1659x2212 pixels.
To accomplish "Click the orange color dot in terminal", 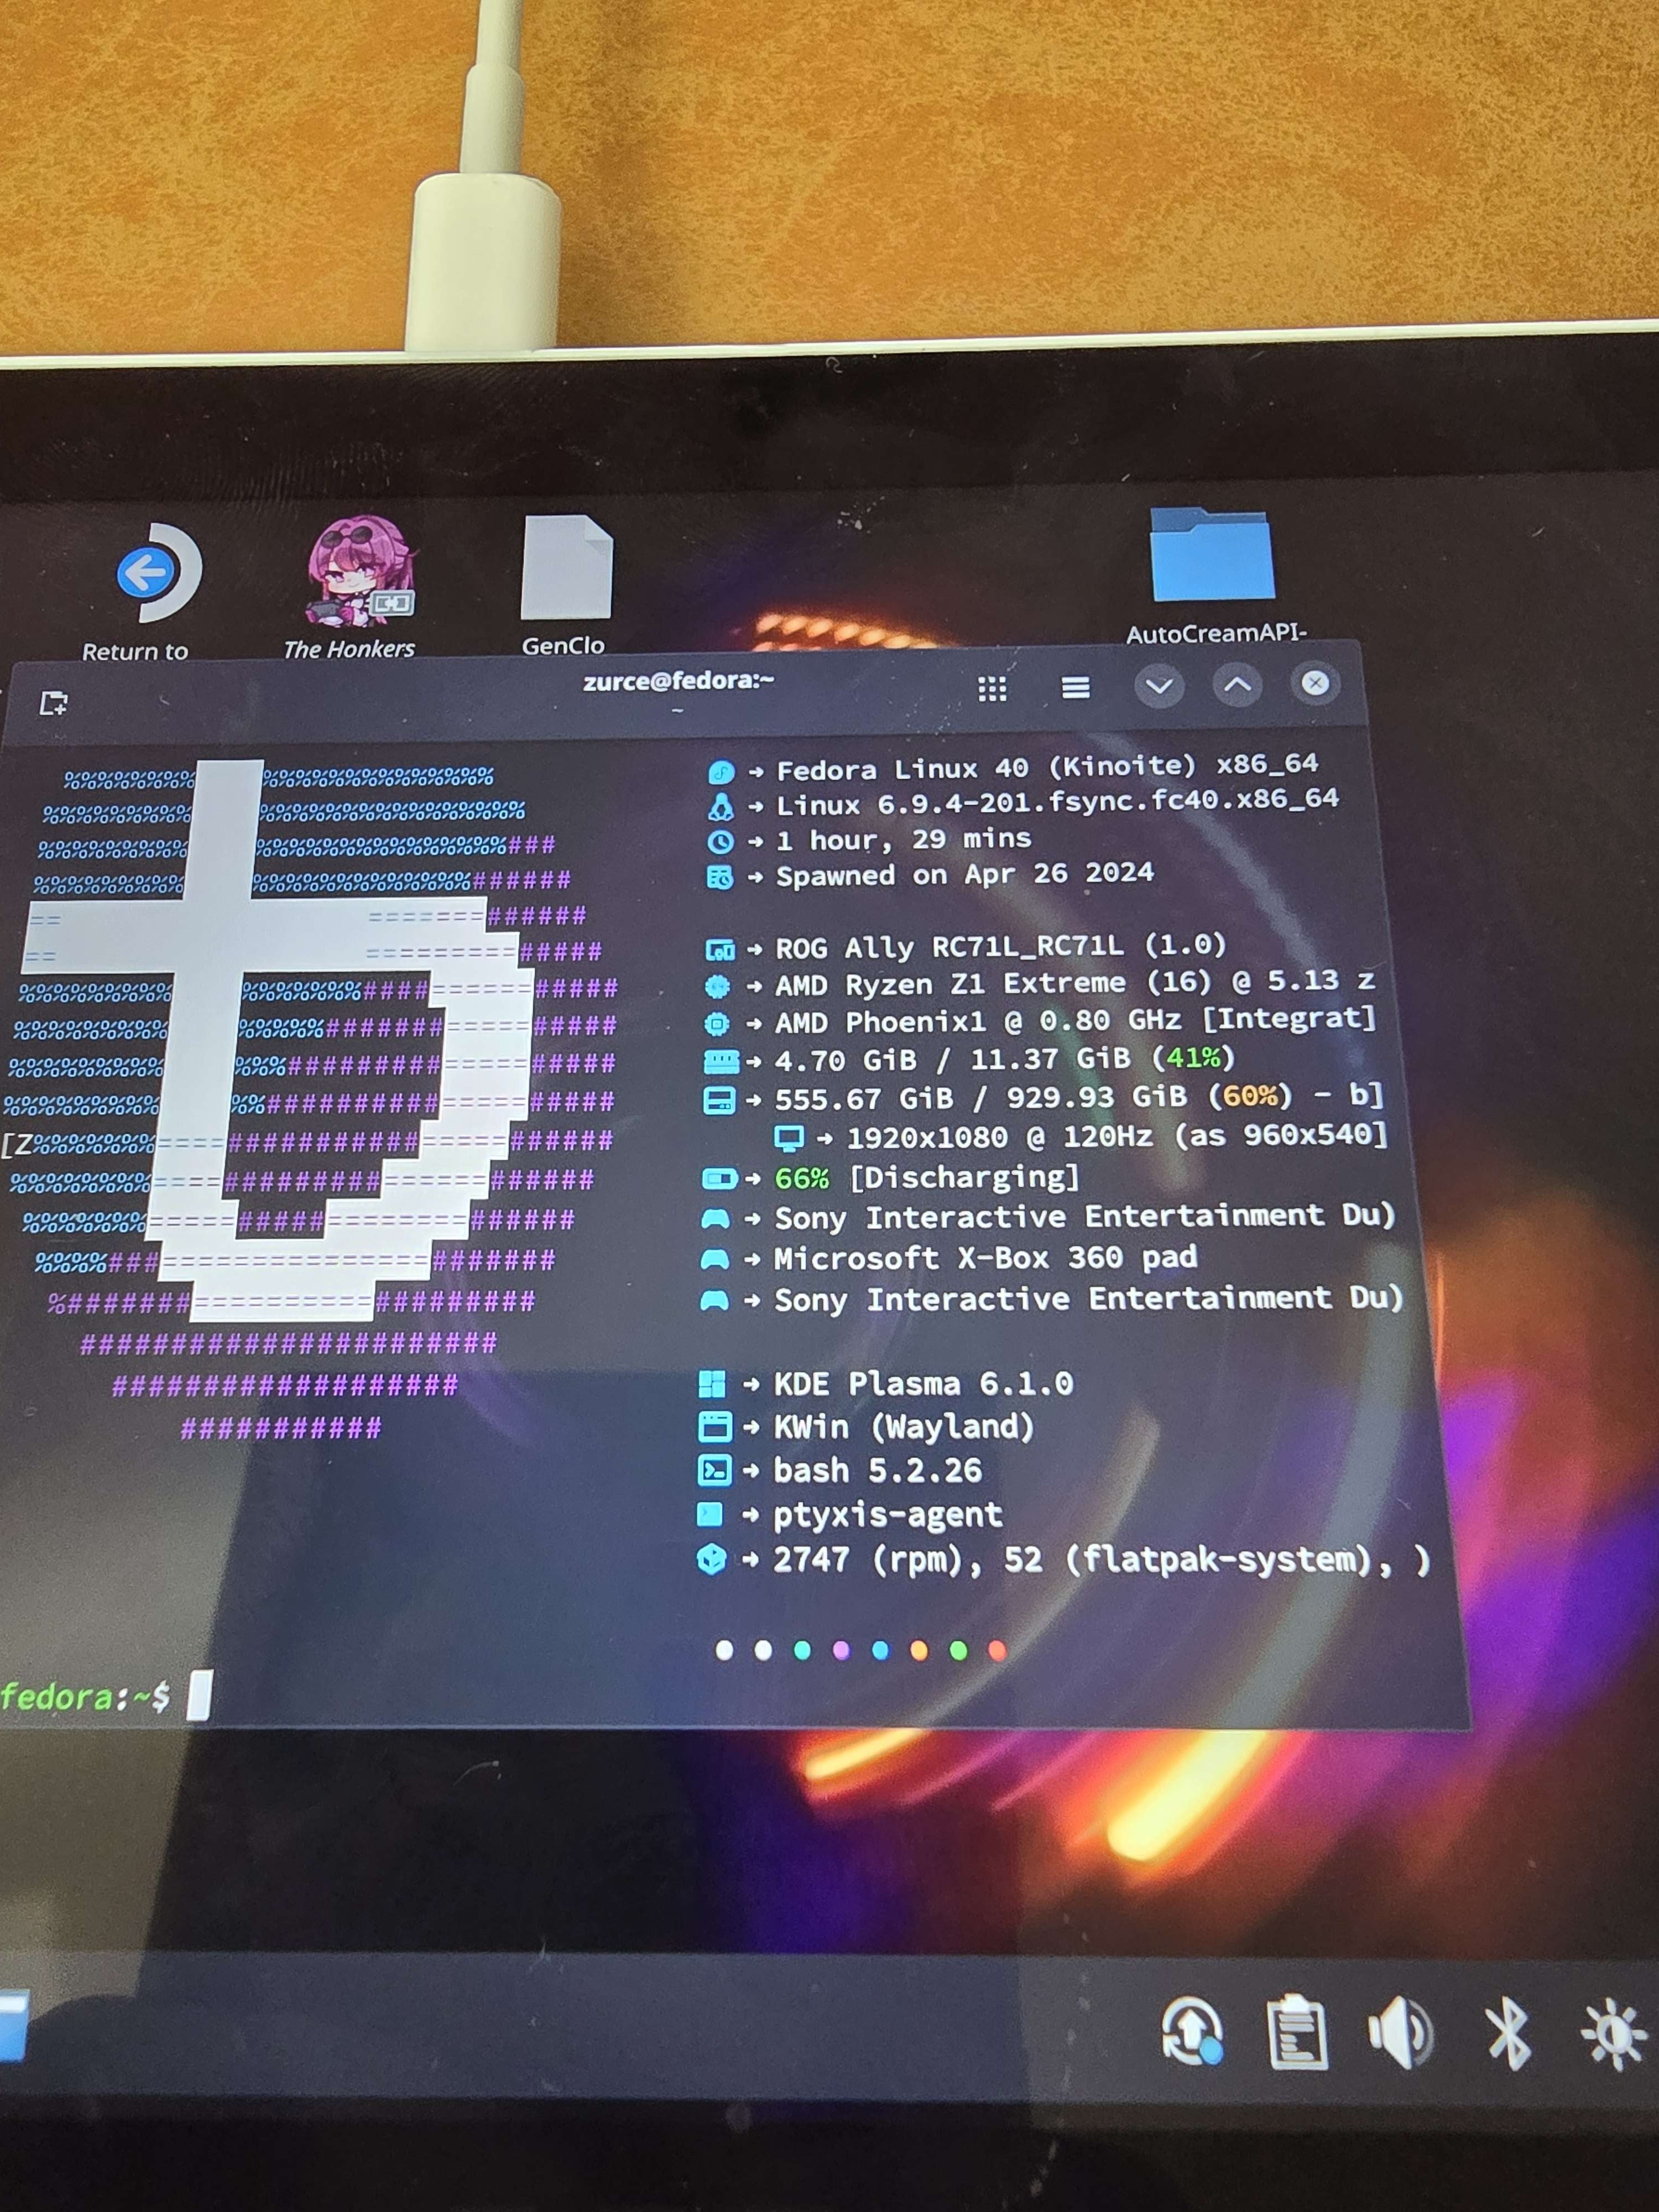I will tap(919, 1650).
